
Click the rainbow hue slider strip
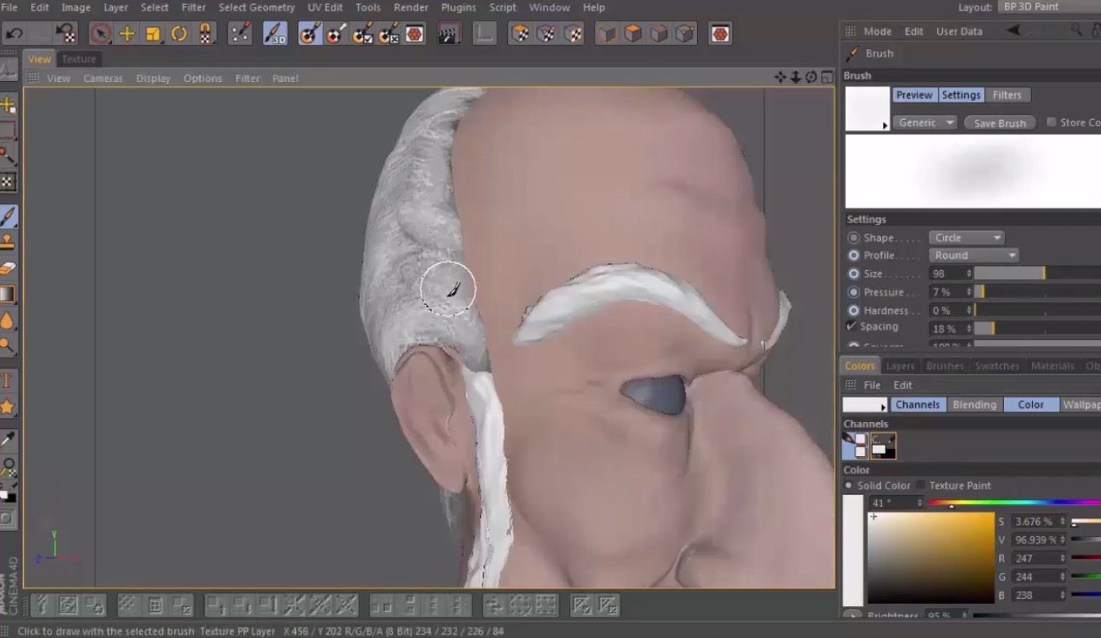(x=1014, y=502)
